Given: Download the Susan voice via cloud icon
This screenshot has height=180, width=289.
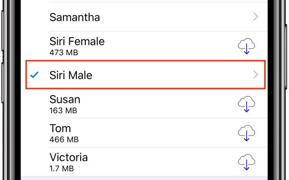Looking at the screenshot, I should click(x=247, y=104).
